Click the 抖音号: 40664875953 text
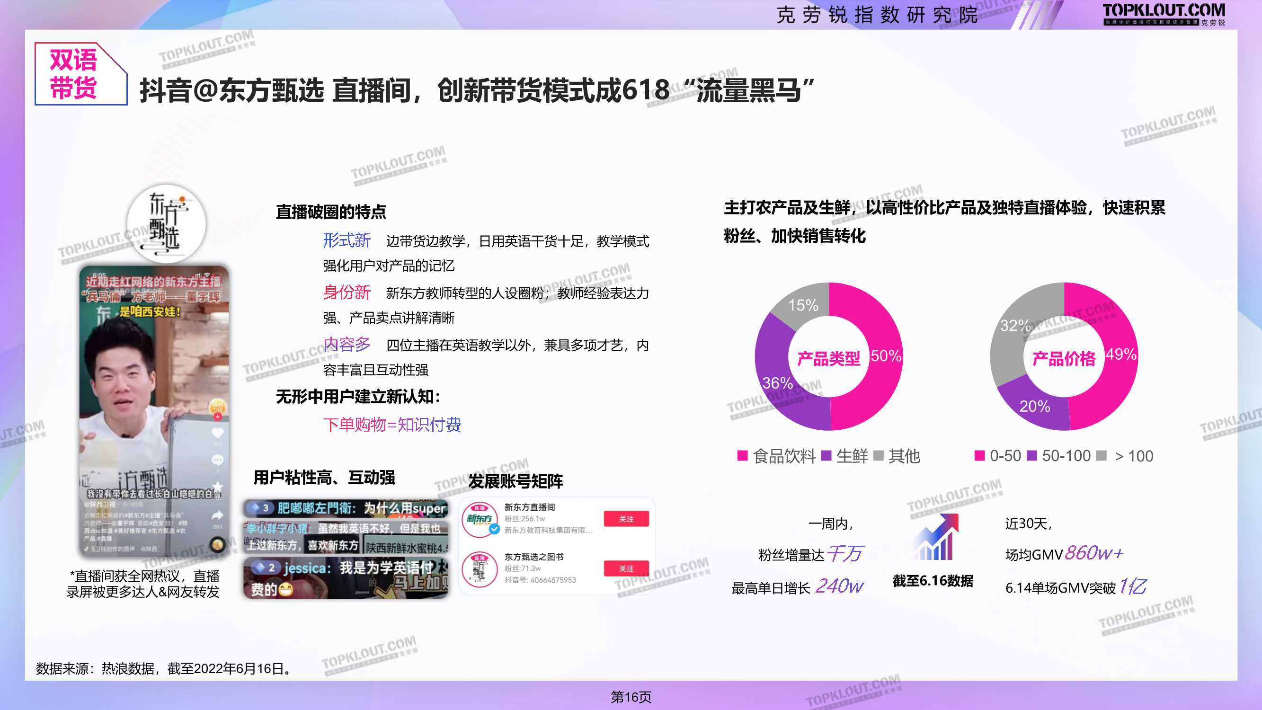 [540, 580]
